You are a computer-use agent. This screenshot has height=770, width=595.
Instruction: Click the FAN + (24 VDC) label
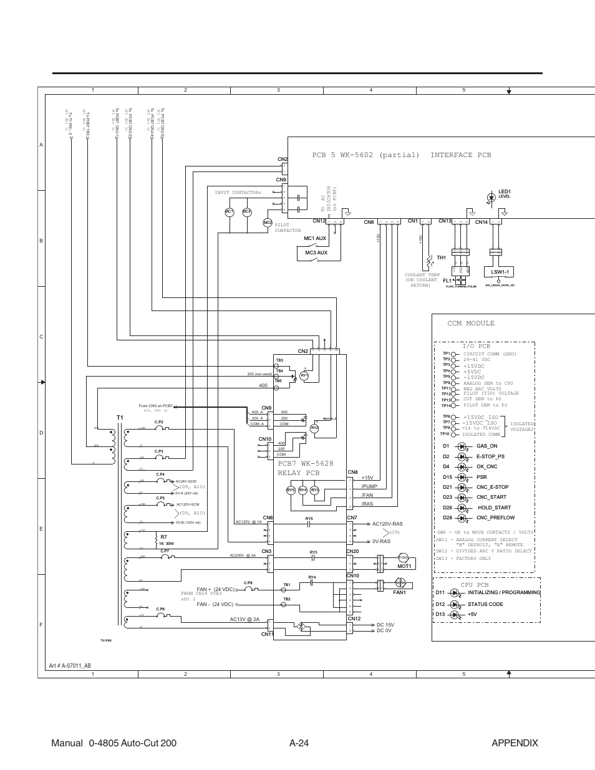(x=215, y=589)
